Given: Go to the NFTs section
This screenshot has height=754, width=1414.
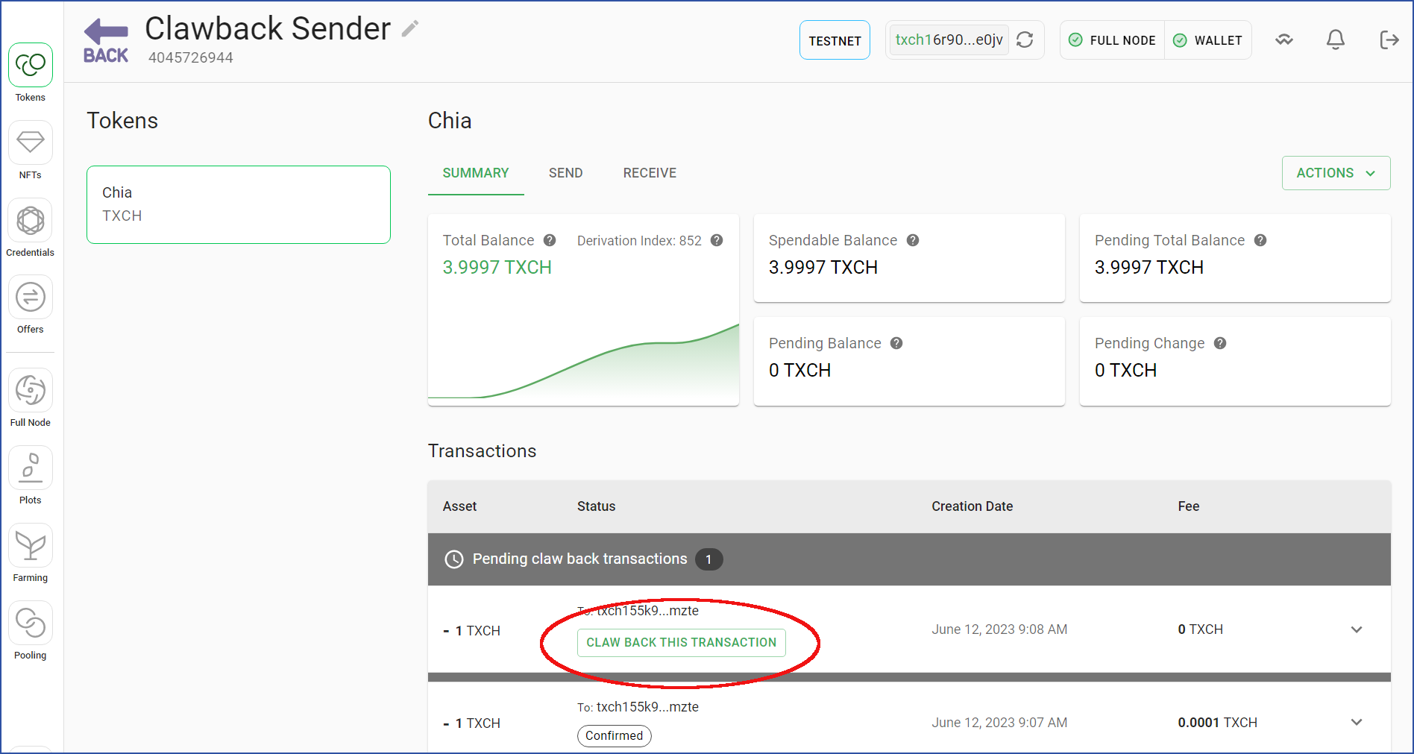Looking at the screenshot, I should point(31,142).
